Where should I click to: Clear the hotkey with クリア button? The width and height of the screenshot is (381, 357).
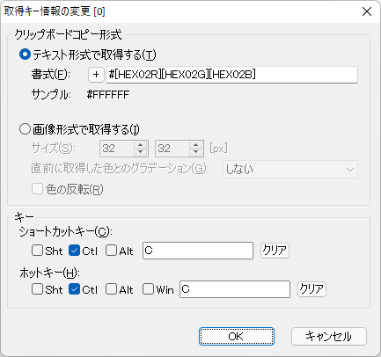(311, 289)
